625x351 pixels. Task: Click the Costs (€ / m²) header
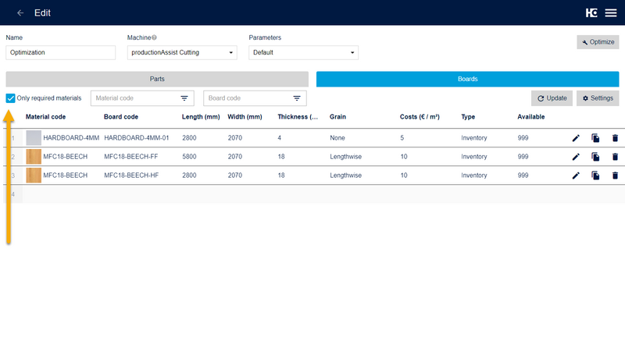[420, 117]
